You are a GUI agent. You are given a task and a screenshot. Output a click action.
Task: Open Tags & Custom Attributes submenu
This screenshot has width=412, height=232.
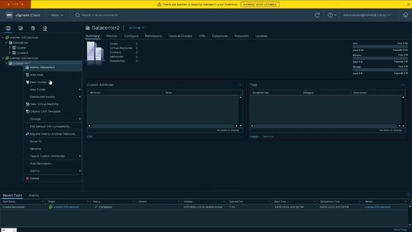[53, 156]
